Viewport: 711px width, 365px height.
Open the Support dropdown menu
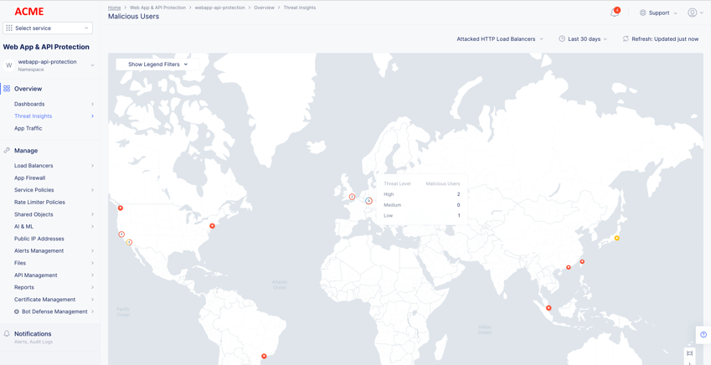pos(658,13)
